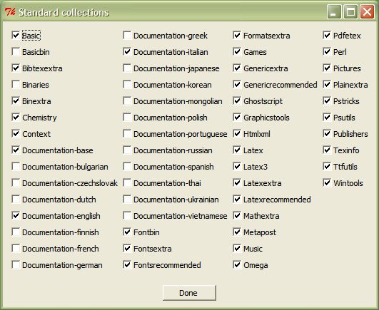
Task: Deselect Genericrecommended
Action: [237, 84]
